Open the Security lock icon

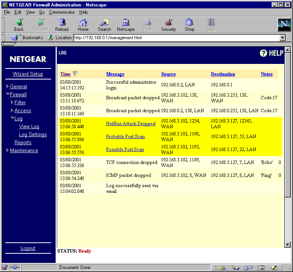click(169, 22)
